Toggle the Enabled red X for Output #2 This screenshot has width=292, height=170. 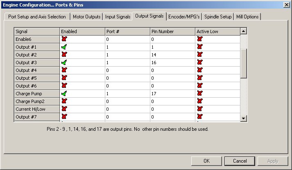64,54
